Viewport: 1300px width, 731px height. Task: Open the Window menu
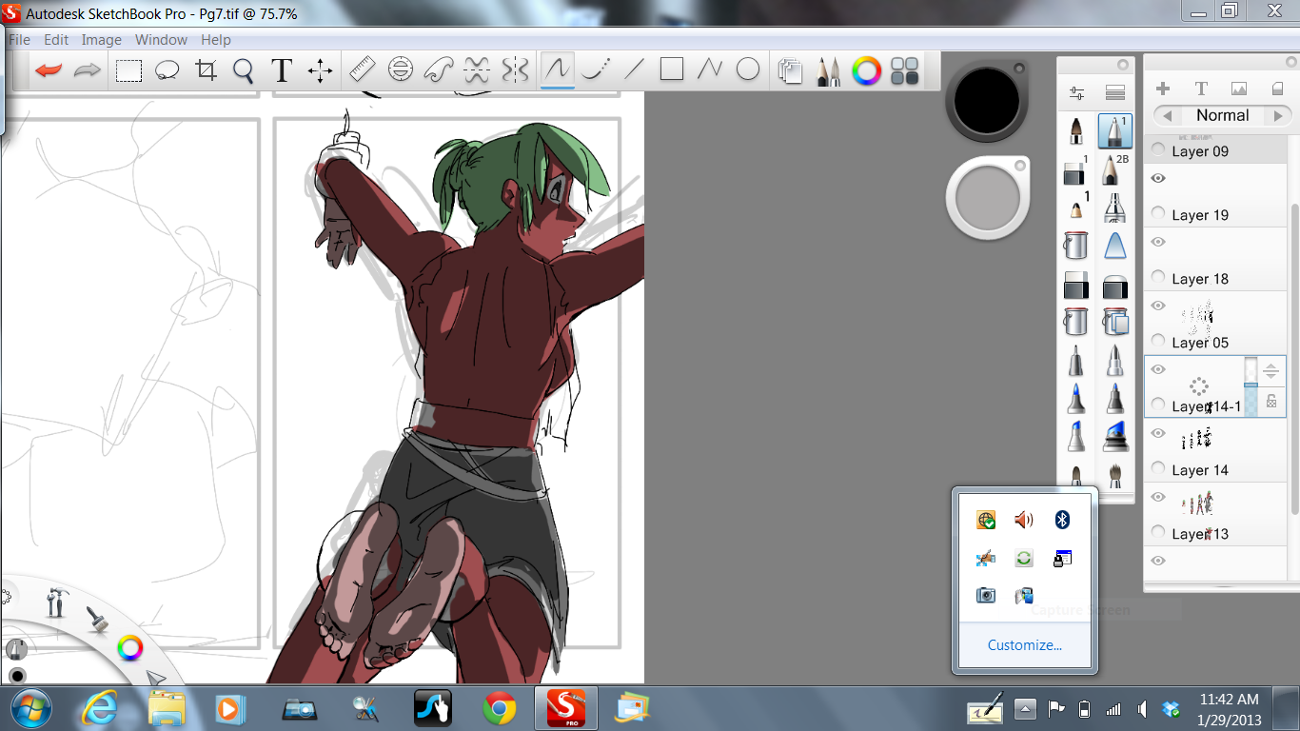coord(161,40)
